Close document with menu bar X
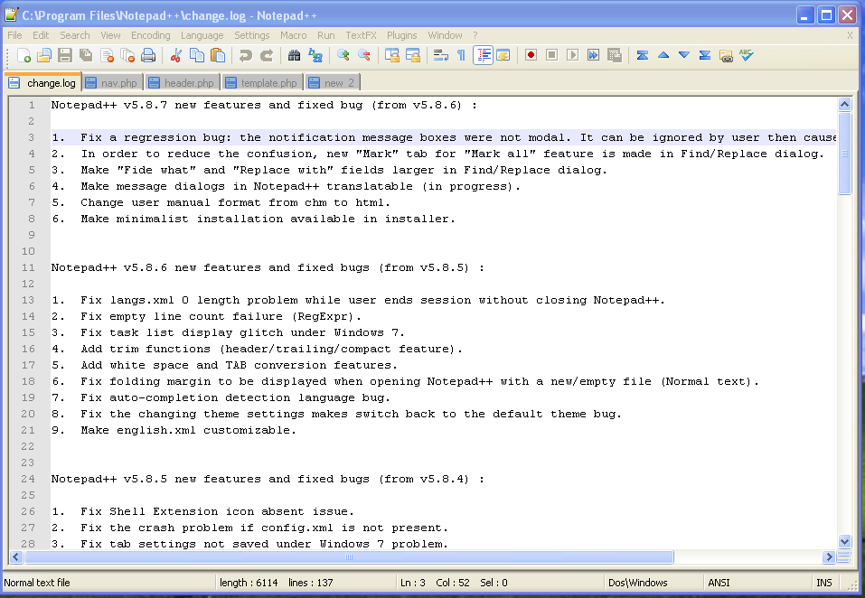The image size is (865, 598). [850, 35]
